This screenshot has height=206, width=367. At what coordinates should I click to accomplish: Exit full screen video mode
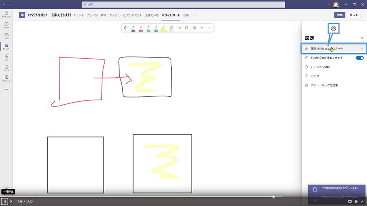click(x=362, y=201)
